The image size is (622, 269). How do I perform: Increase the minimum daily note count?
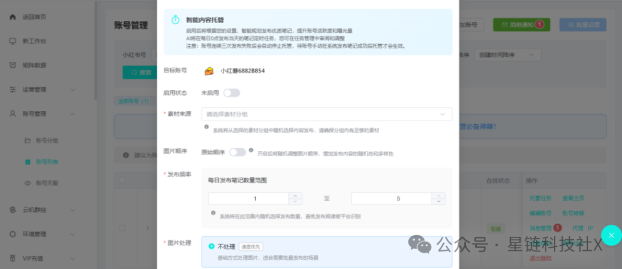coord(295,196)
